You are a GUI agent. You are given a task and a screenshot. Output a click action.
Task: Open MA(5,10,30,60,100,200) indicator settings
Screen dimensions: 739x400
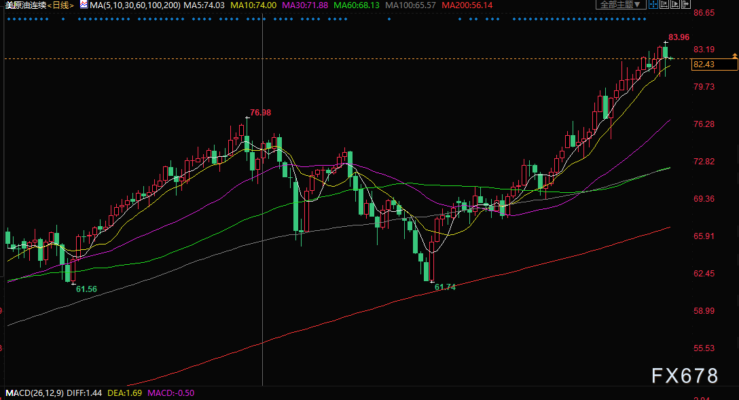tap(134, 5)
